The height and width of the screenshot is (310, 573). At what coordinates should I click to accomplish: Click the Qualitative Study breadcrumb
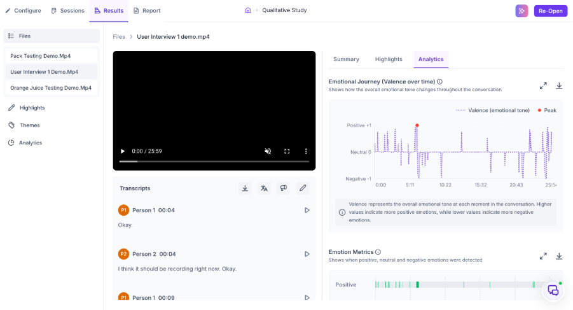point(284,10)
